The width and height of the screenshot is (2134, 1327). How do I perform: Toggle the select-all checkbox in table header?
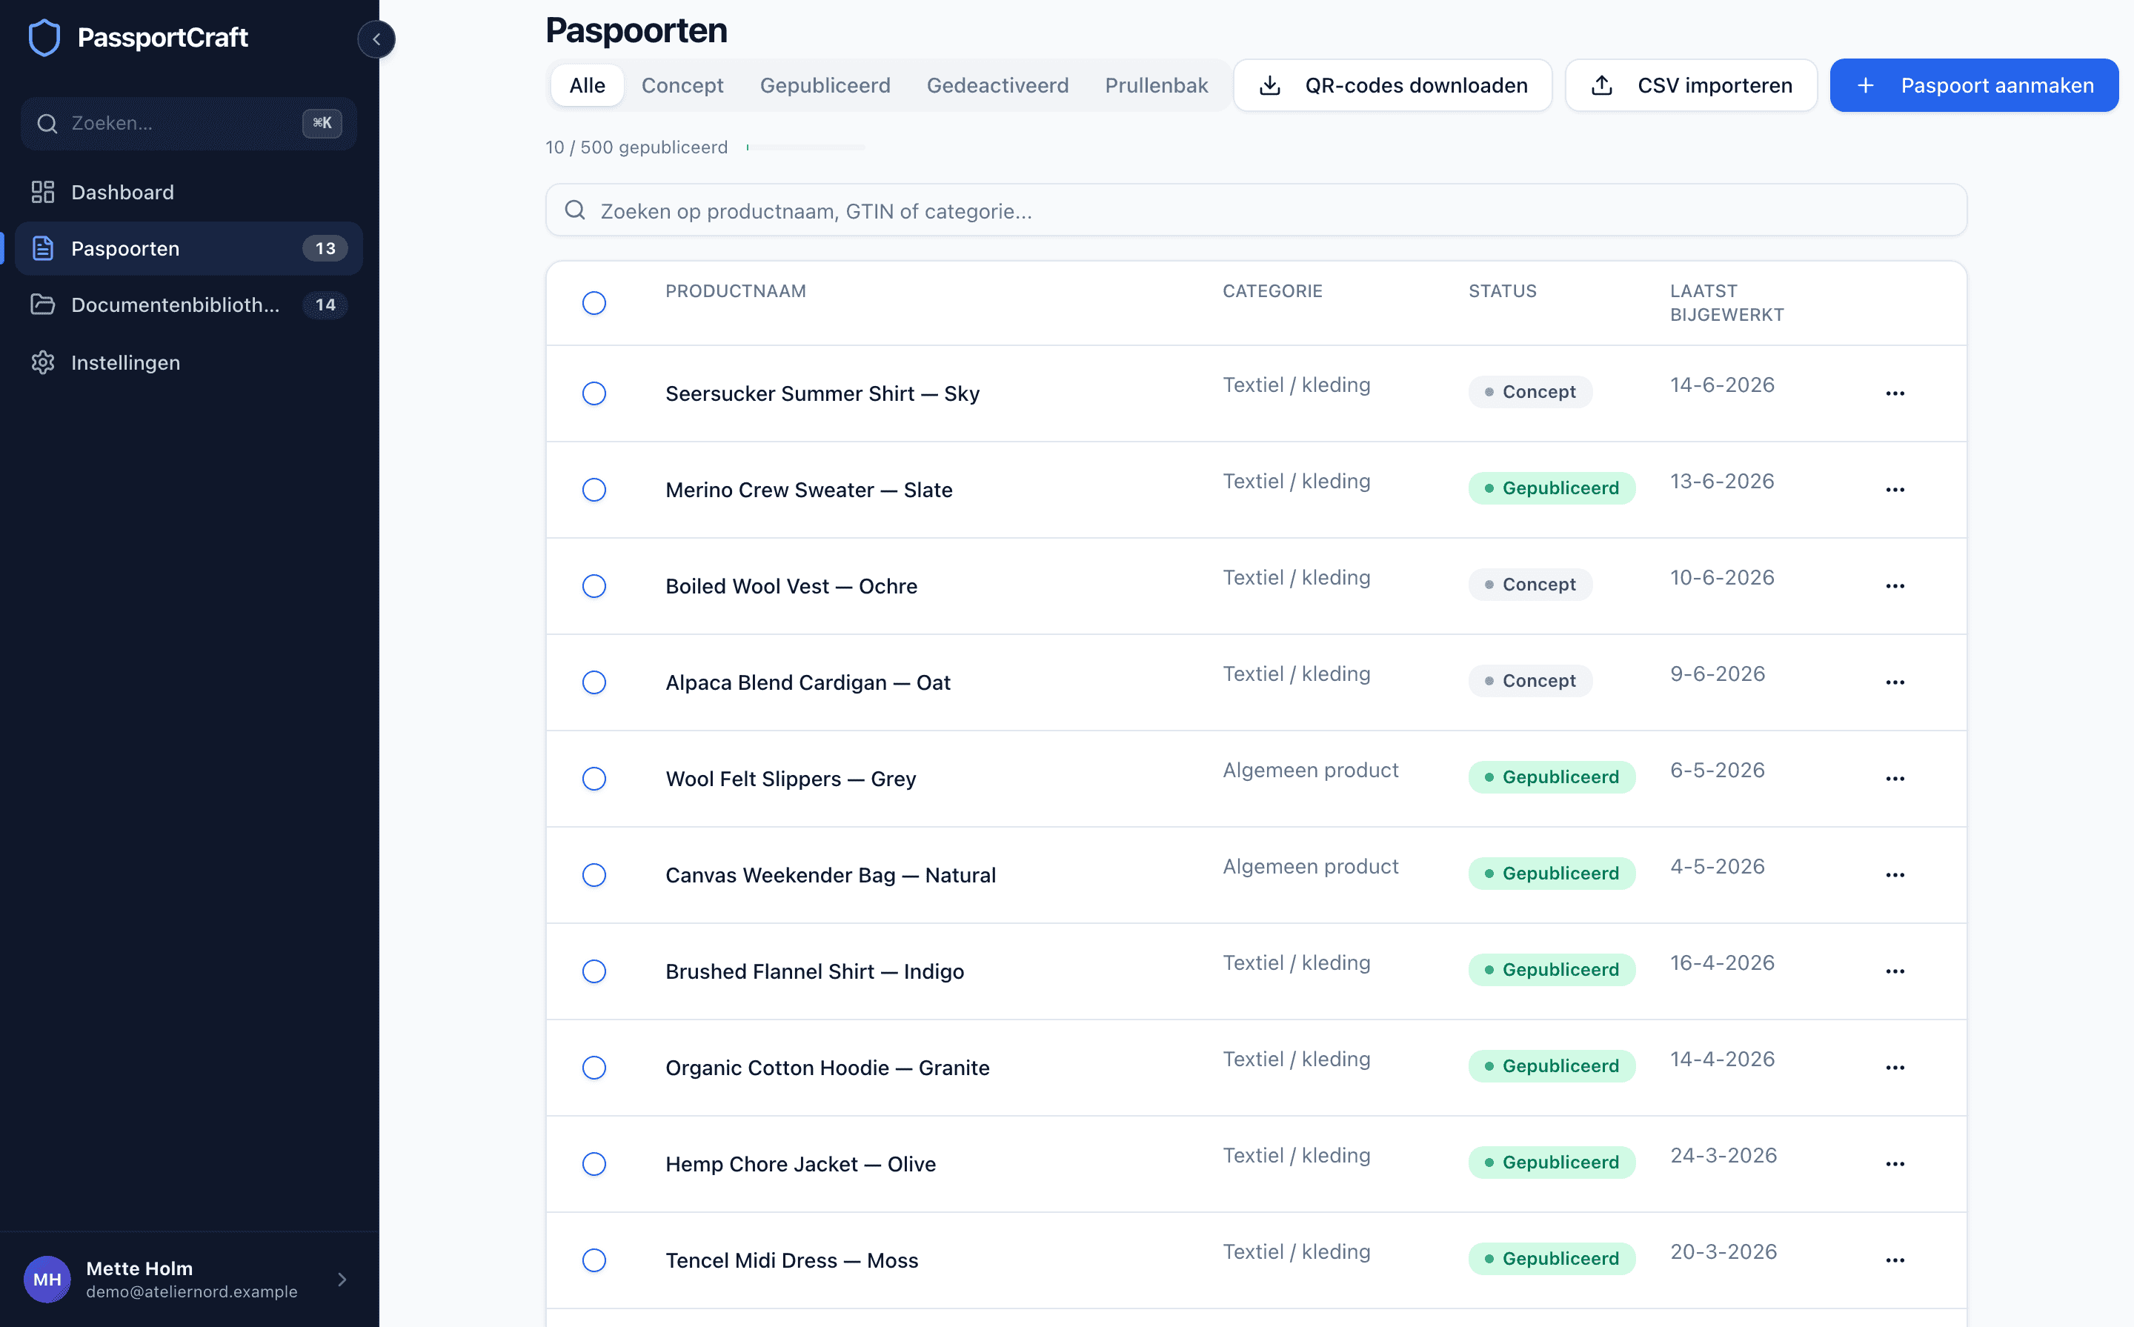(x=594, y=303)
